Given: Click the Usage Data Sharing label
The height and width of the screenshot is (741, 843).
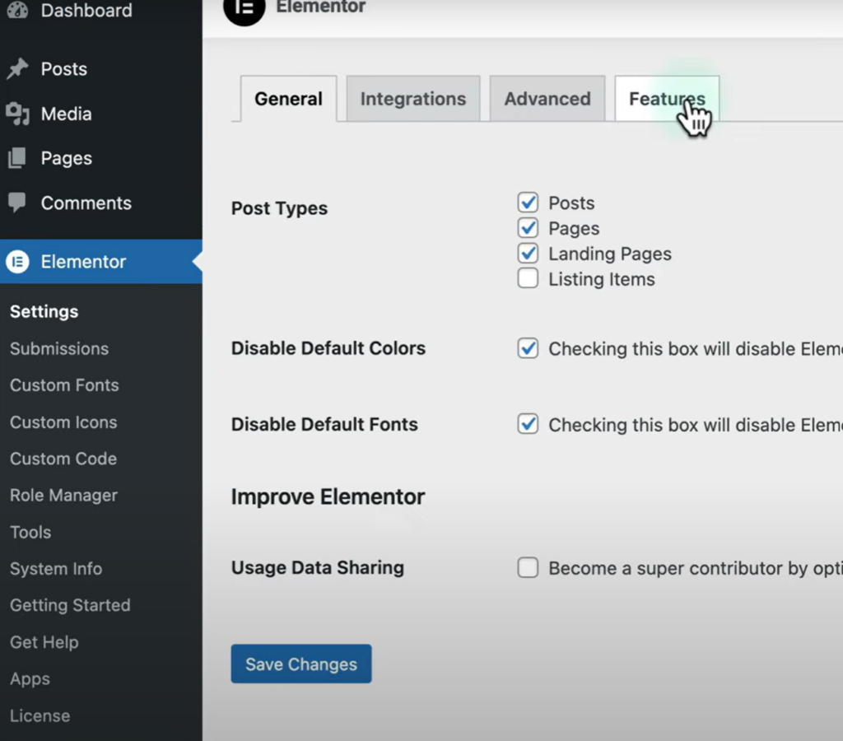Looking at the screenshot, I should point(317,568).
